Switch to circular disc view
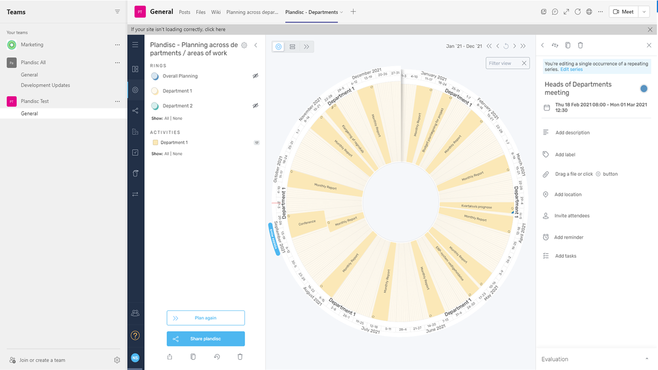658x370 pixels. 278,47
